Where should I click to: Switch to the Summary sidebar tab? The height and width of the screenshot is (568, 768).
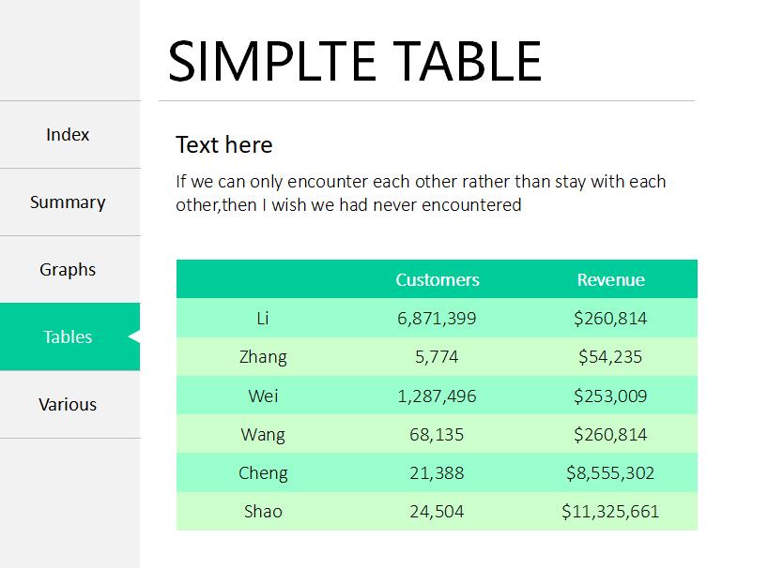point(68,202)
